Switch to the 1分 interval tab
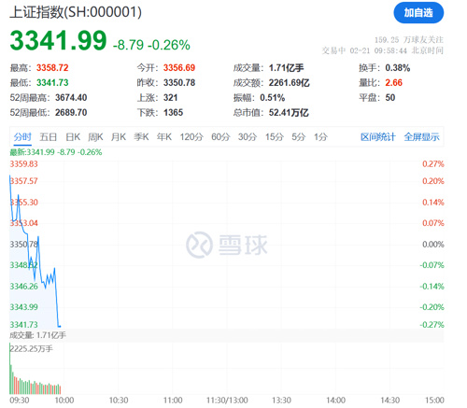The height and width of the screenshot is (408, 467). tap(320, 137)
